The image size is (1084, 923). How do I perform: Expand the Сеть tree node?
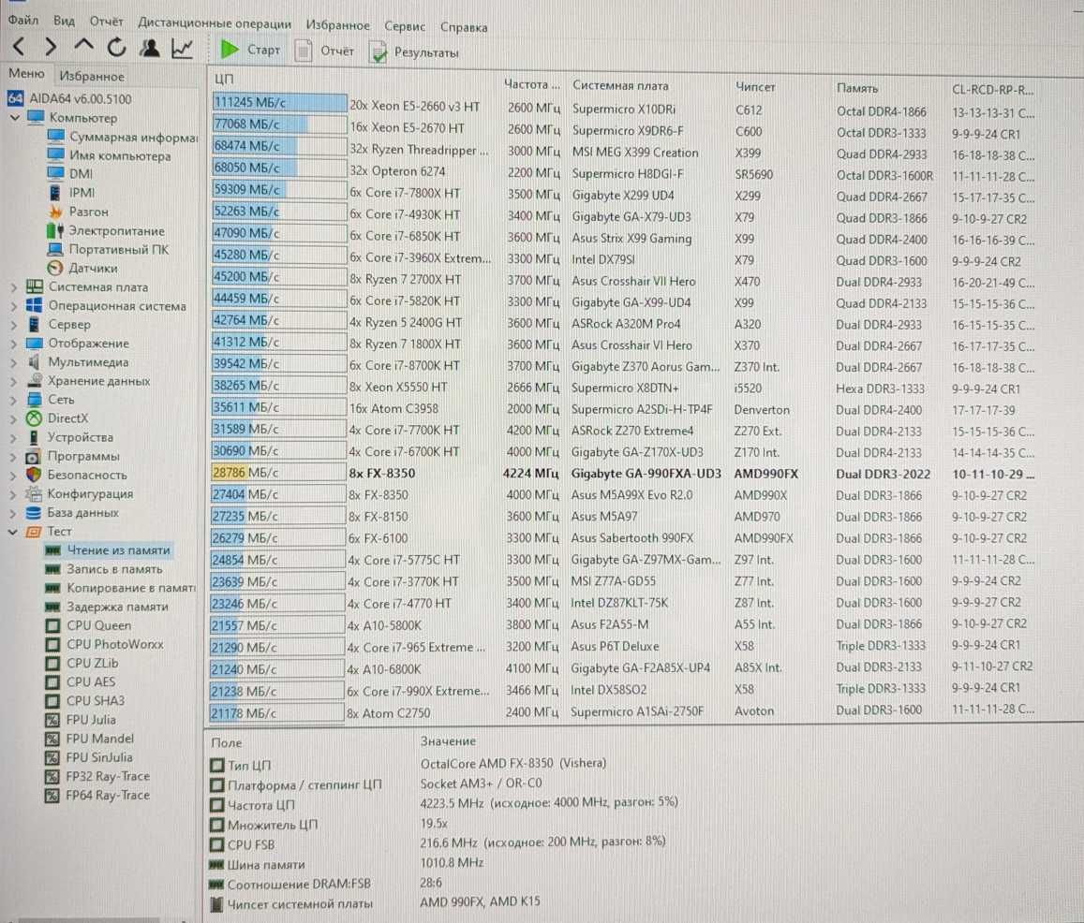[x=14, y=400]
